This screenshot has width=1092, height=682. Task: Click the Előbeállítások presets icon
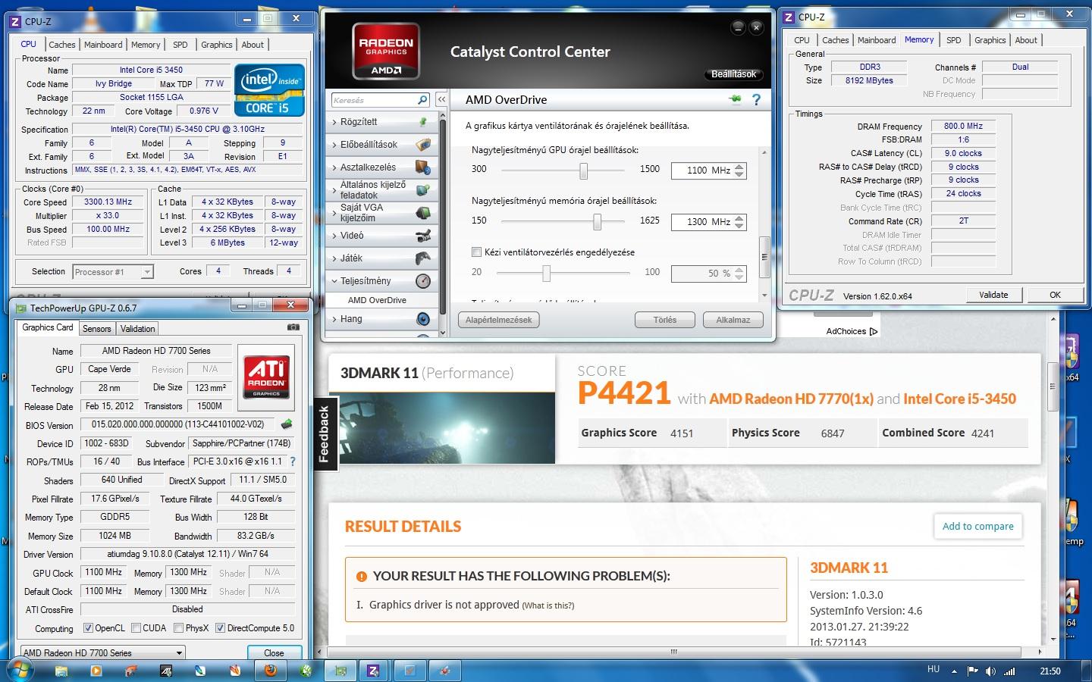tap(423, 145)
